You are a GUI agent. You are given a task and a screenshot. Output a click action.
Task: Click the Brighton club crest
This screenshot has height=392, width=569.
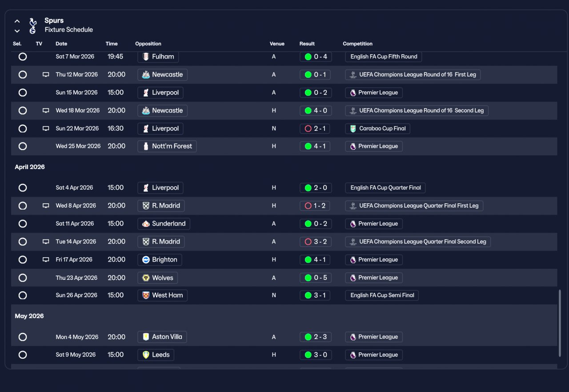click(x=146, y=260)
